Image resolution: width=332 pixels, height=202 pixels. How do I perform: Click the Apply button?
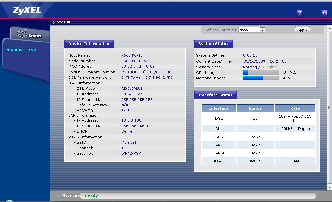click(x=302, y=30)
